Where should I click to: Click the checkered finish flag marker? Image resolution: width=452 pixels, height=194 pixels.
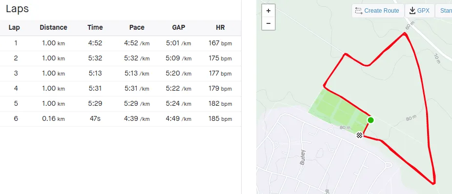tap(359, 135)
